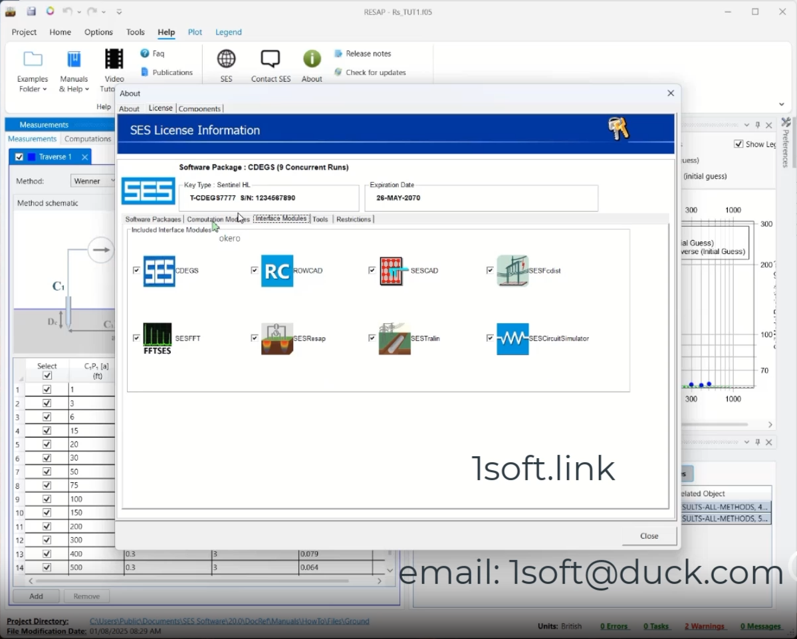Click the SESTralin module icon
This screenshot has height=639, width=797.
394,338
